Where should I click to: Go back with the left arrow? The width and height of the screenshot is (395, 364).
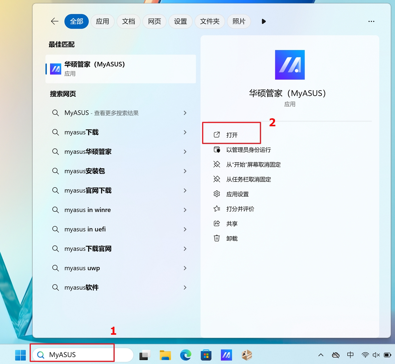click(x=55, y=21)
